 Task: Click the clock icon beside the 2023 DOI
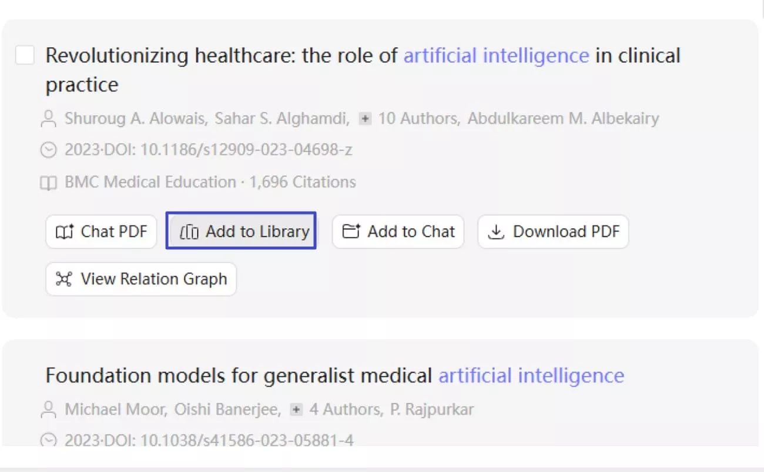point(49,150)
